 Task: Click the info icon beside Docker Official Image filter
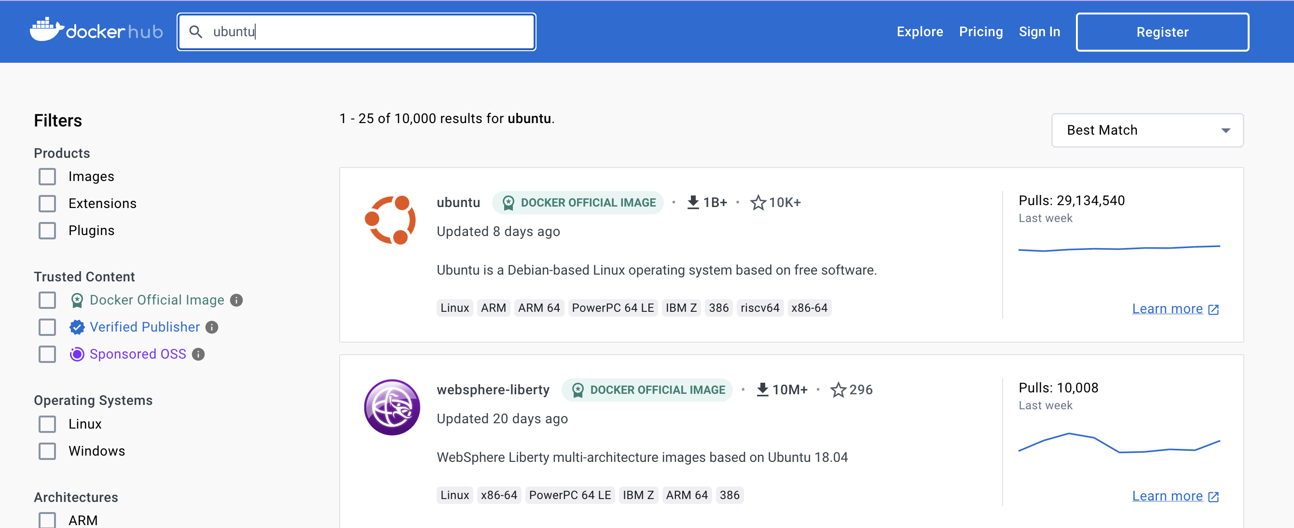coord(236,300)
